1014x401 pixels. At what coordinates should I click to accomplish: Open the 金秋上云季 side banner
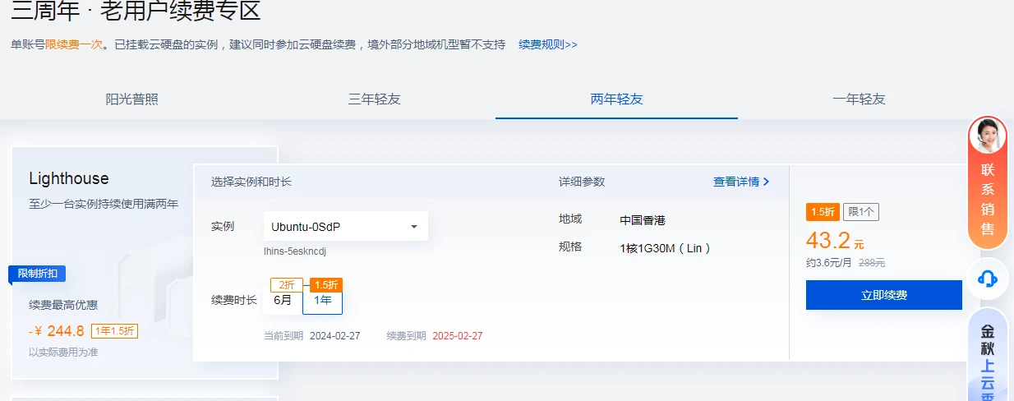[987, 357]
